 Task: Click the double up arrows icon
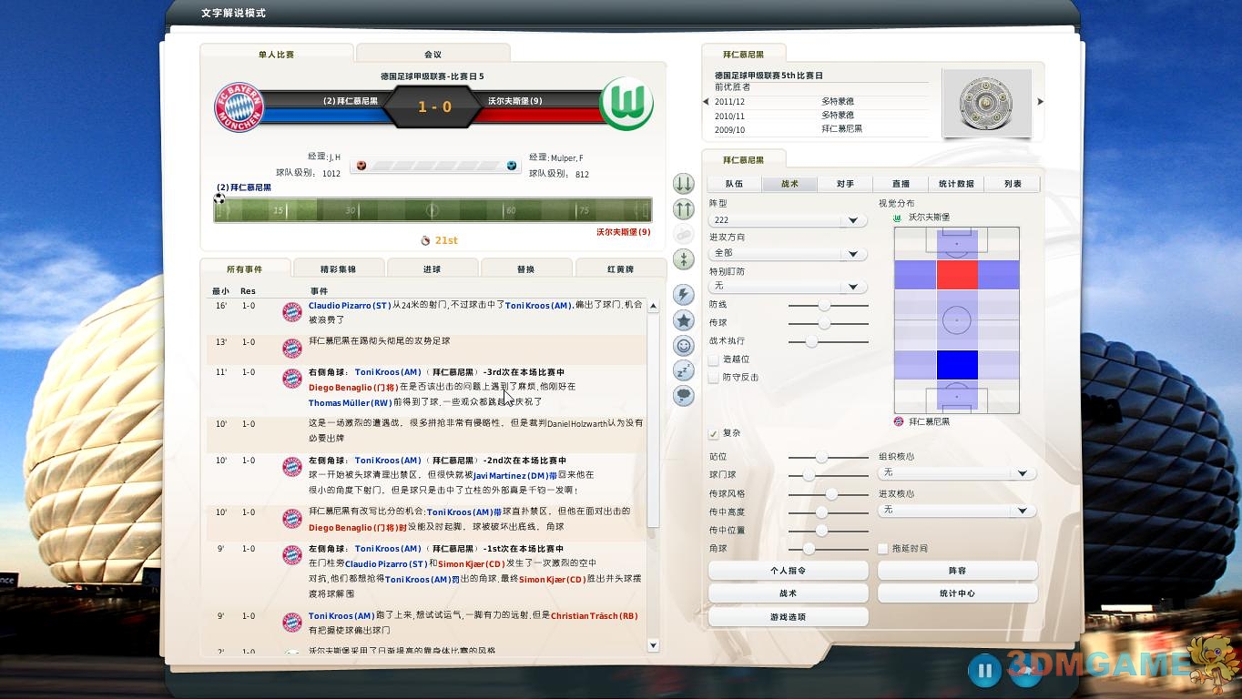[683, 209]
